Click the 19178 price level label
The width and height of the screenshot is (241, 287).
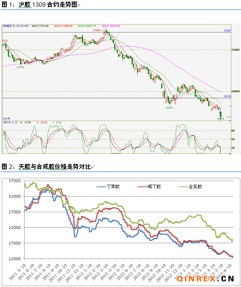[x=227, y=96]
